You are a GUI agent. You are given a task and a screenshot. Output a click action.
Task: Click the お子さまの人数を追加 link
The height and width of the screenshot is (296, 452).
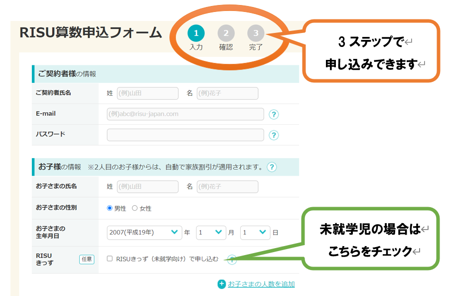[x=261, y=284]
